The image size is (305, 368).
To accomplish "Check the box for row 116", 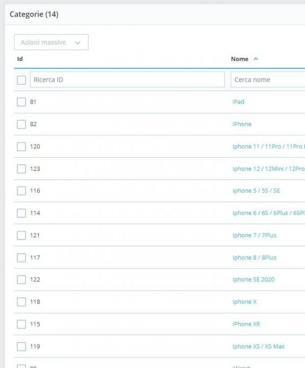I will [22, 191].
